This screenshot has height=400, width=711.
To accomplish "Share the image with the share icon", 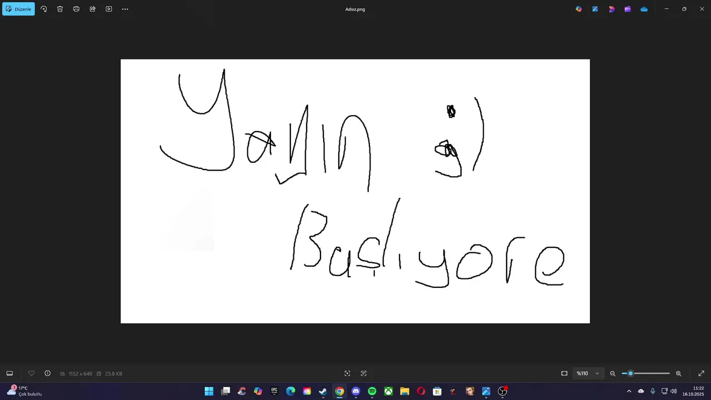I will (93, 9).
